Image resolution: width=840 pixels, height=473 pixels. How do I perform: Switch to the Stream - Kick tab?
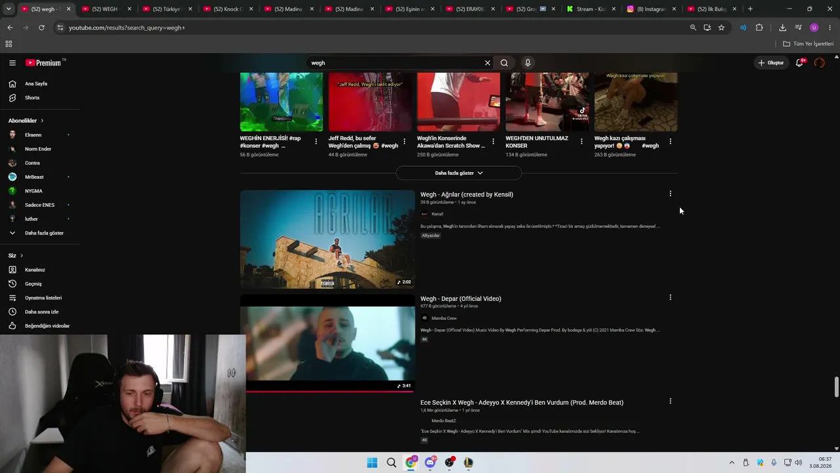pos(591,9)
